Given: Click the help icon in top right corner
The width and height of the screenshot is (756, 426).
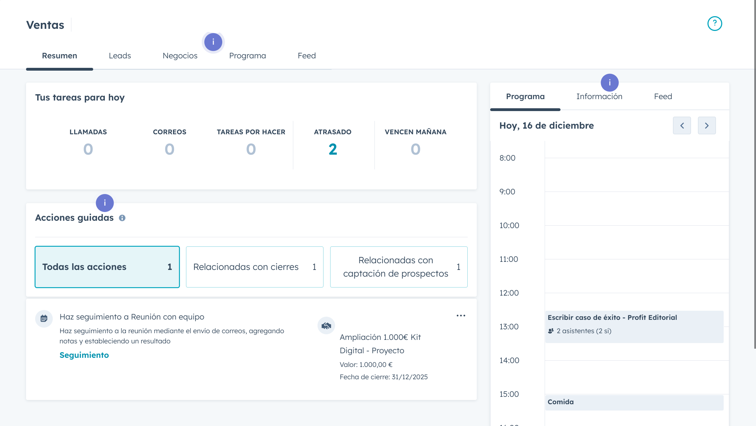Looking at the screenshot, I should click(x=715, y=23).
